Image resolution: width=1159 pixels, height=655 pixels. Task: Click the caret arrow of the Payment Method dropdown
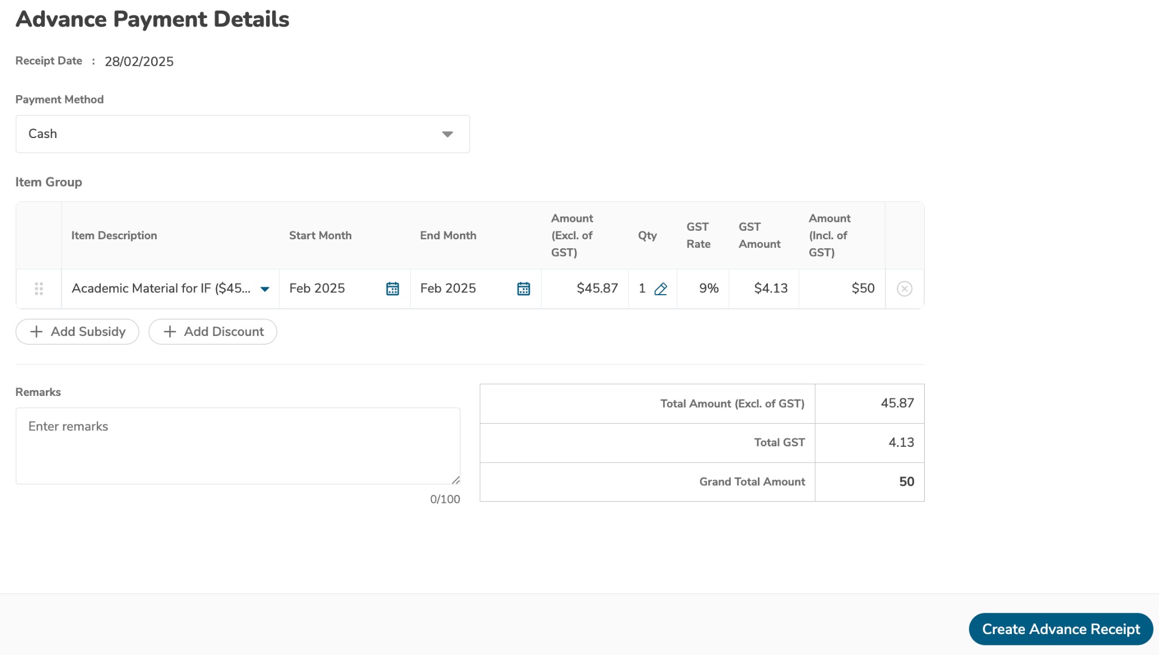point(447,134)
